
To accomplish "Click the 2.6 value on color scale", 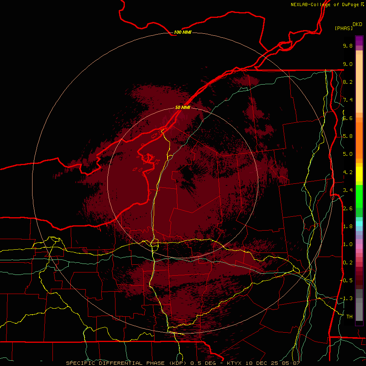I will coord(348,209).
